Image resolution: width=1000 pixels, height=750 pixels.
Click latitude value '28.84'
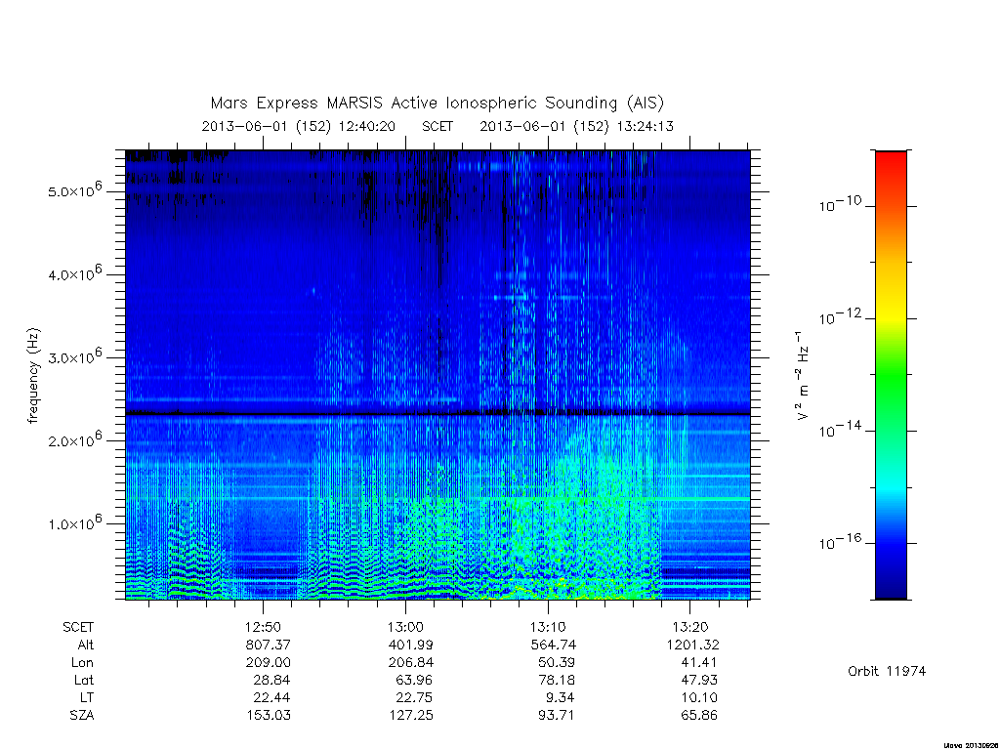(x=271, y=680)
